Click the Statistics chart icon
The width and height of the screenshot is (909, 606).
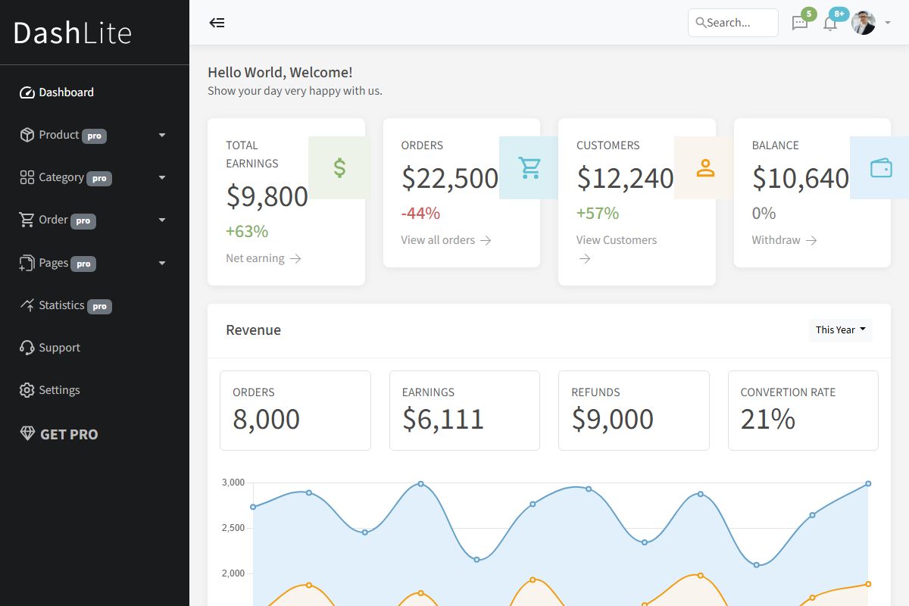[27, 305]
